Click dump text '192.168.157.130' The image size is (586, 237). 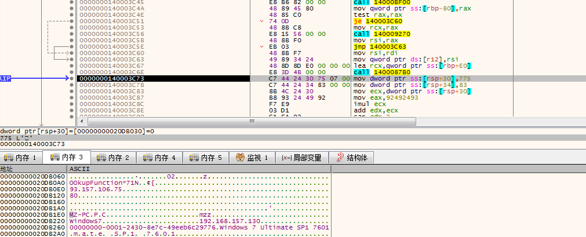point(230,221)
